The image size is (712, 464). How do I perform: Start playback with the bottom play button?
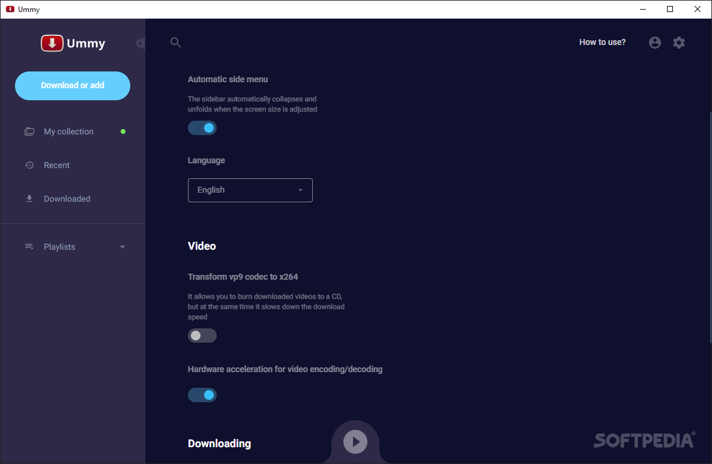(355, 442)
